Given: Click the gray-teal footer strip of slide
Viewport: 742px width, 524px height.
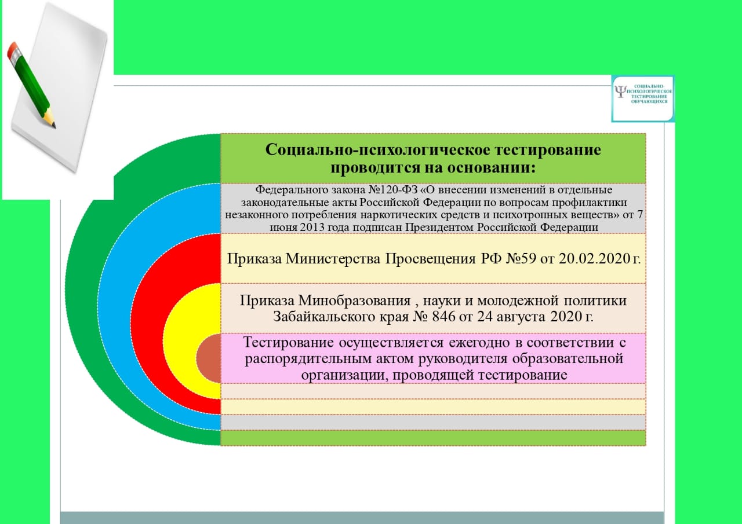Looking at the screenshot, I should tap(362, 518).
